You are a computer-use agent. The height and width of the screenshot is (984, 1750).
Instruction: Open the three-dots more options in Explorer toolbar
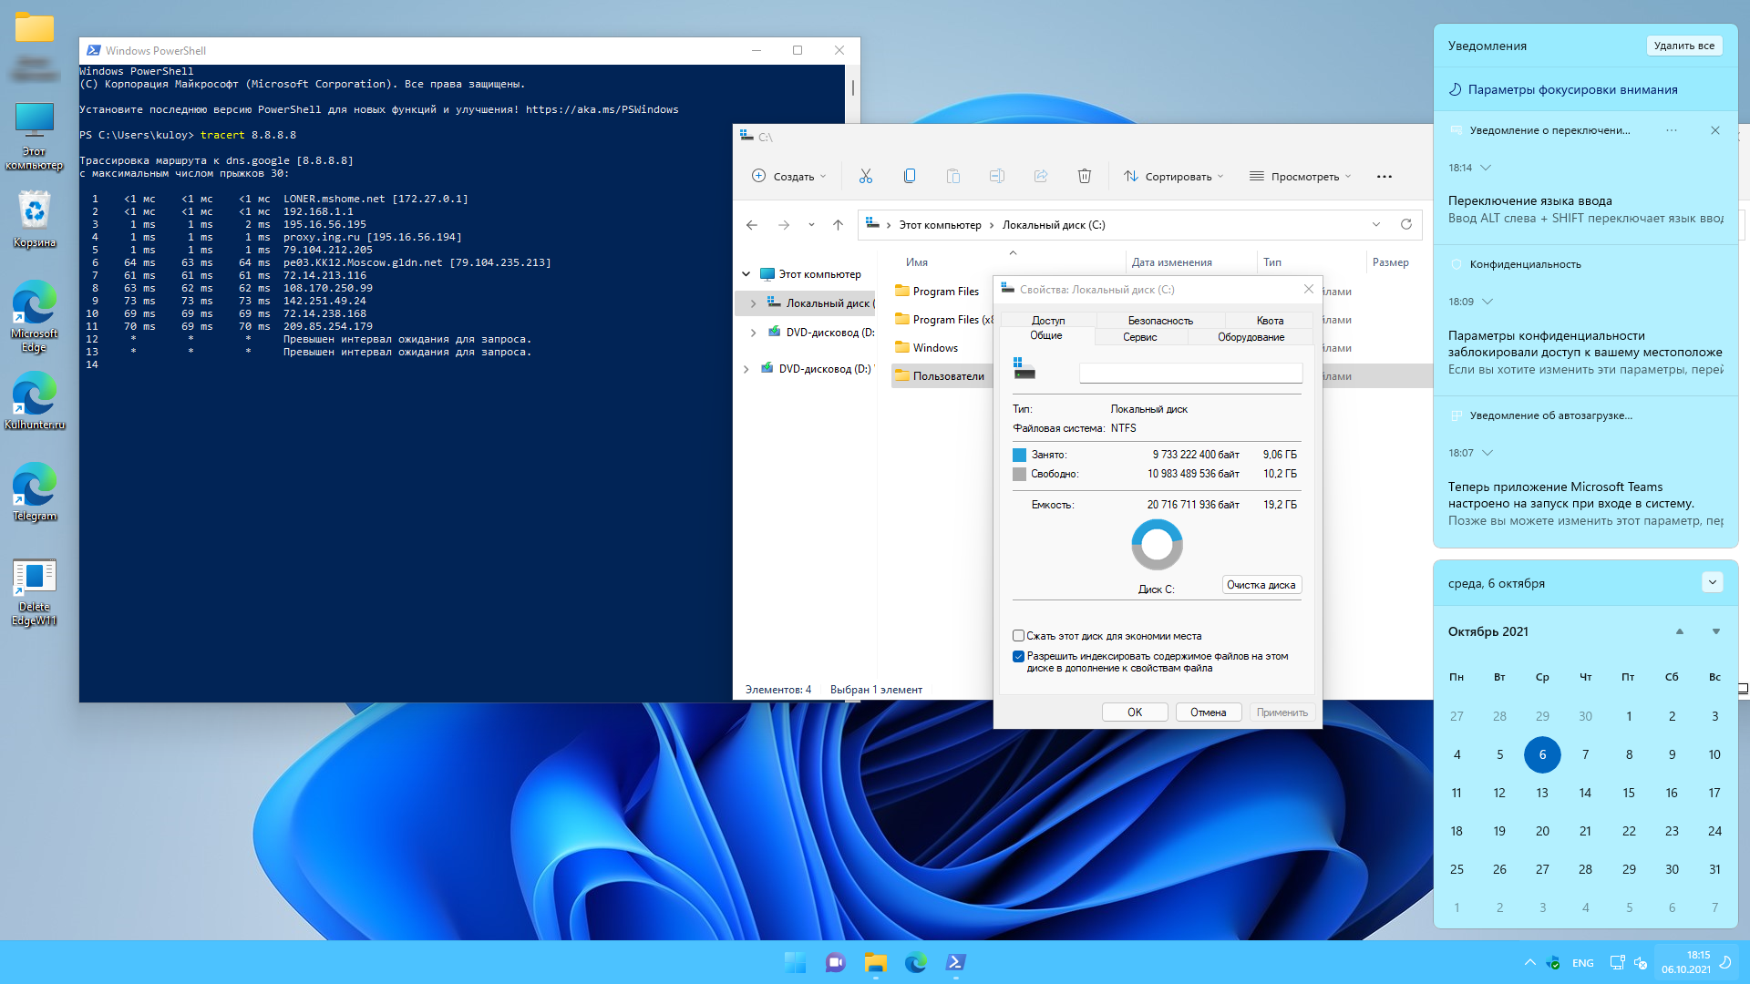(x=1384, y=177)
